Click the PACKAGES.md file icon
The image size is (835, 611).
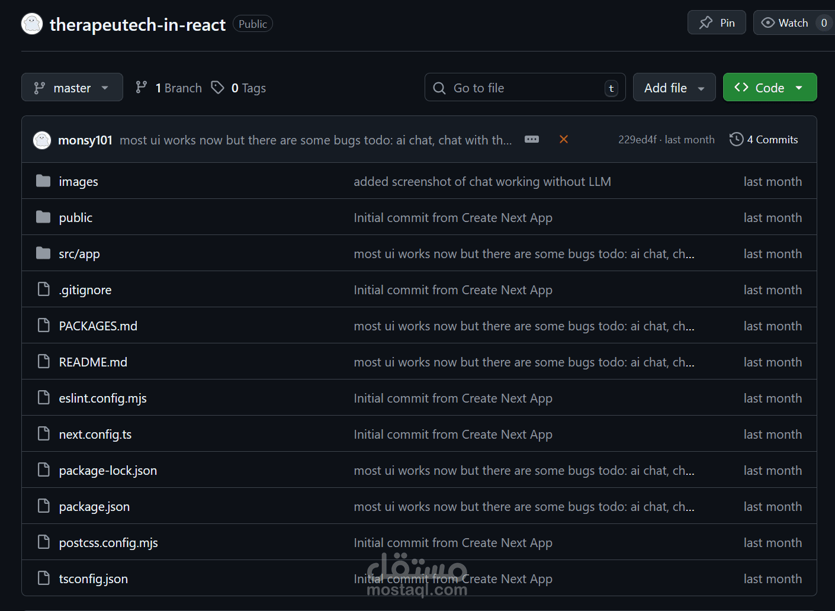[43, 325]
